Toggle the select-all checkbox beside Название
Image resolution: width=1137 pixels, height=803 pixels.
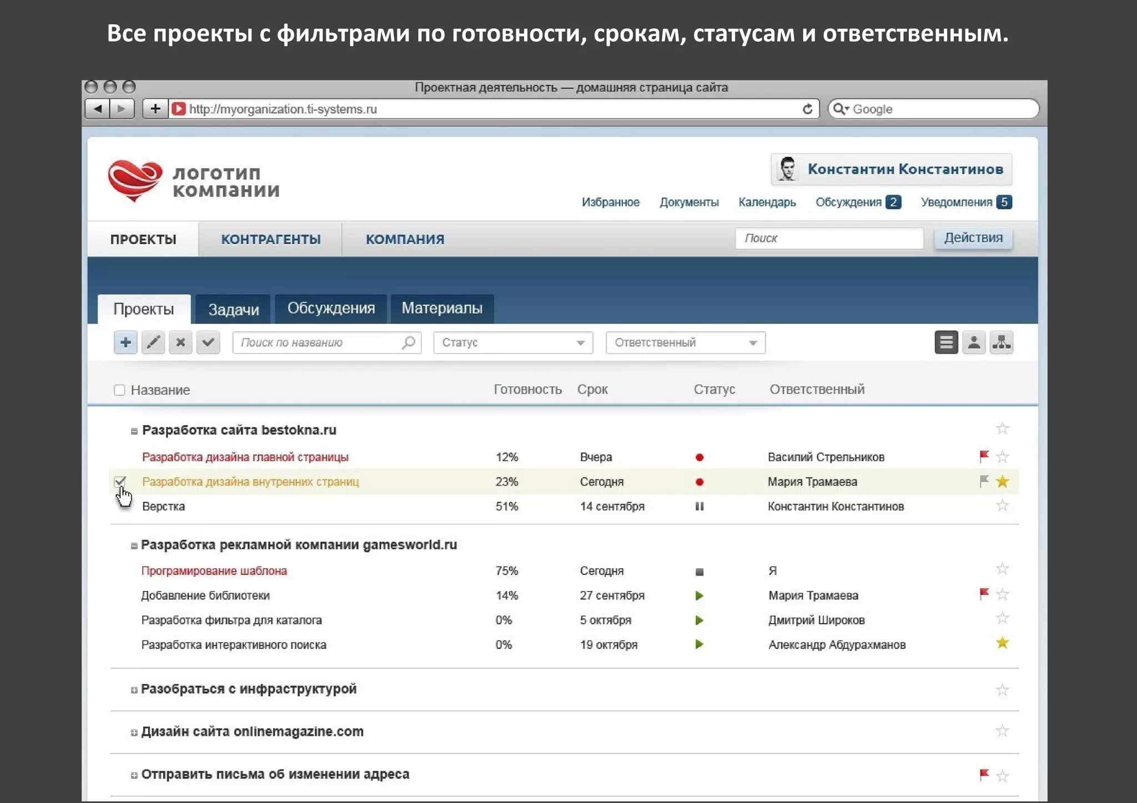[119, 390]
